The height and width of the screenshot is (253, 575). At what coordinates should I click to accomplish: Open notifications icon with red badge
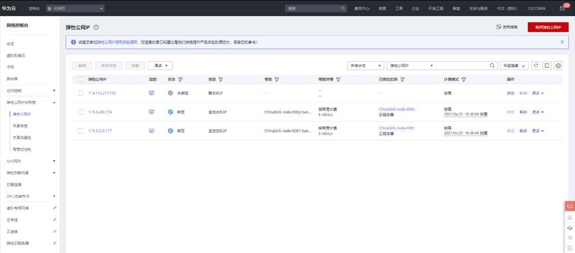point(562,8)
